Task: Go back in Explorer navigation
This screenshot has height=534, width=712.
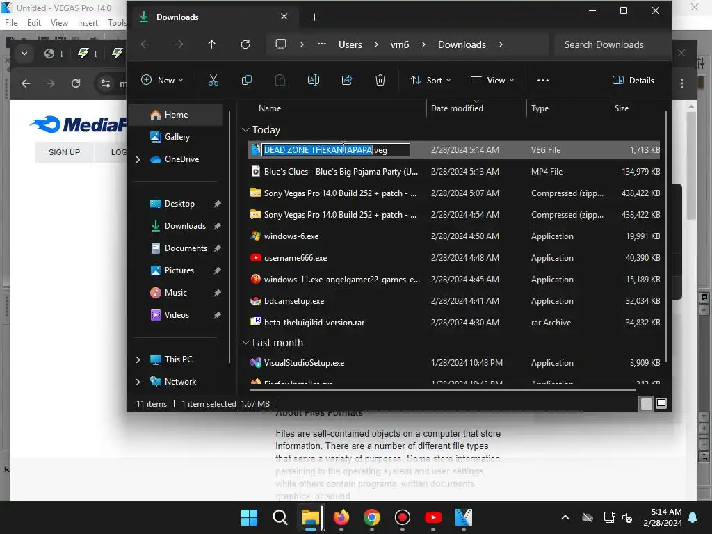Action: 145,44
